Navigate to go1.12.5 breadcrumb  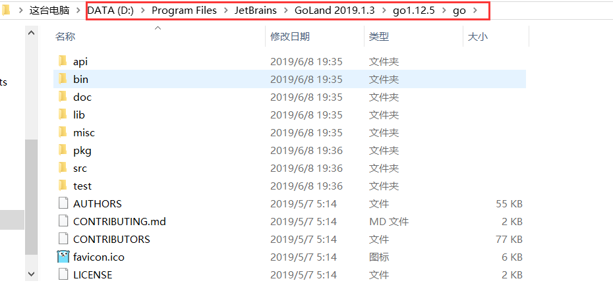click(414, 11)
